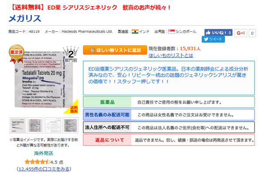
Task: Click the 法人住所への配送不可 label
Action: point(107,127)
